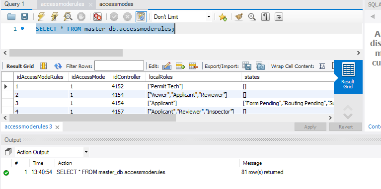381x189 pixels.
Task: Rollback the transaction with the X icon
Action: click(127, 17)
